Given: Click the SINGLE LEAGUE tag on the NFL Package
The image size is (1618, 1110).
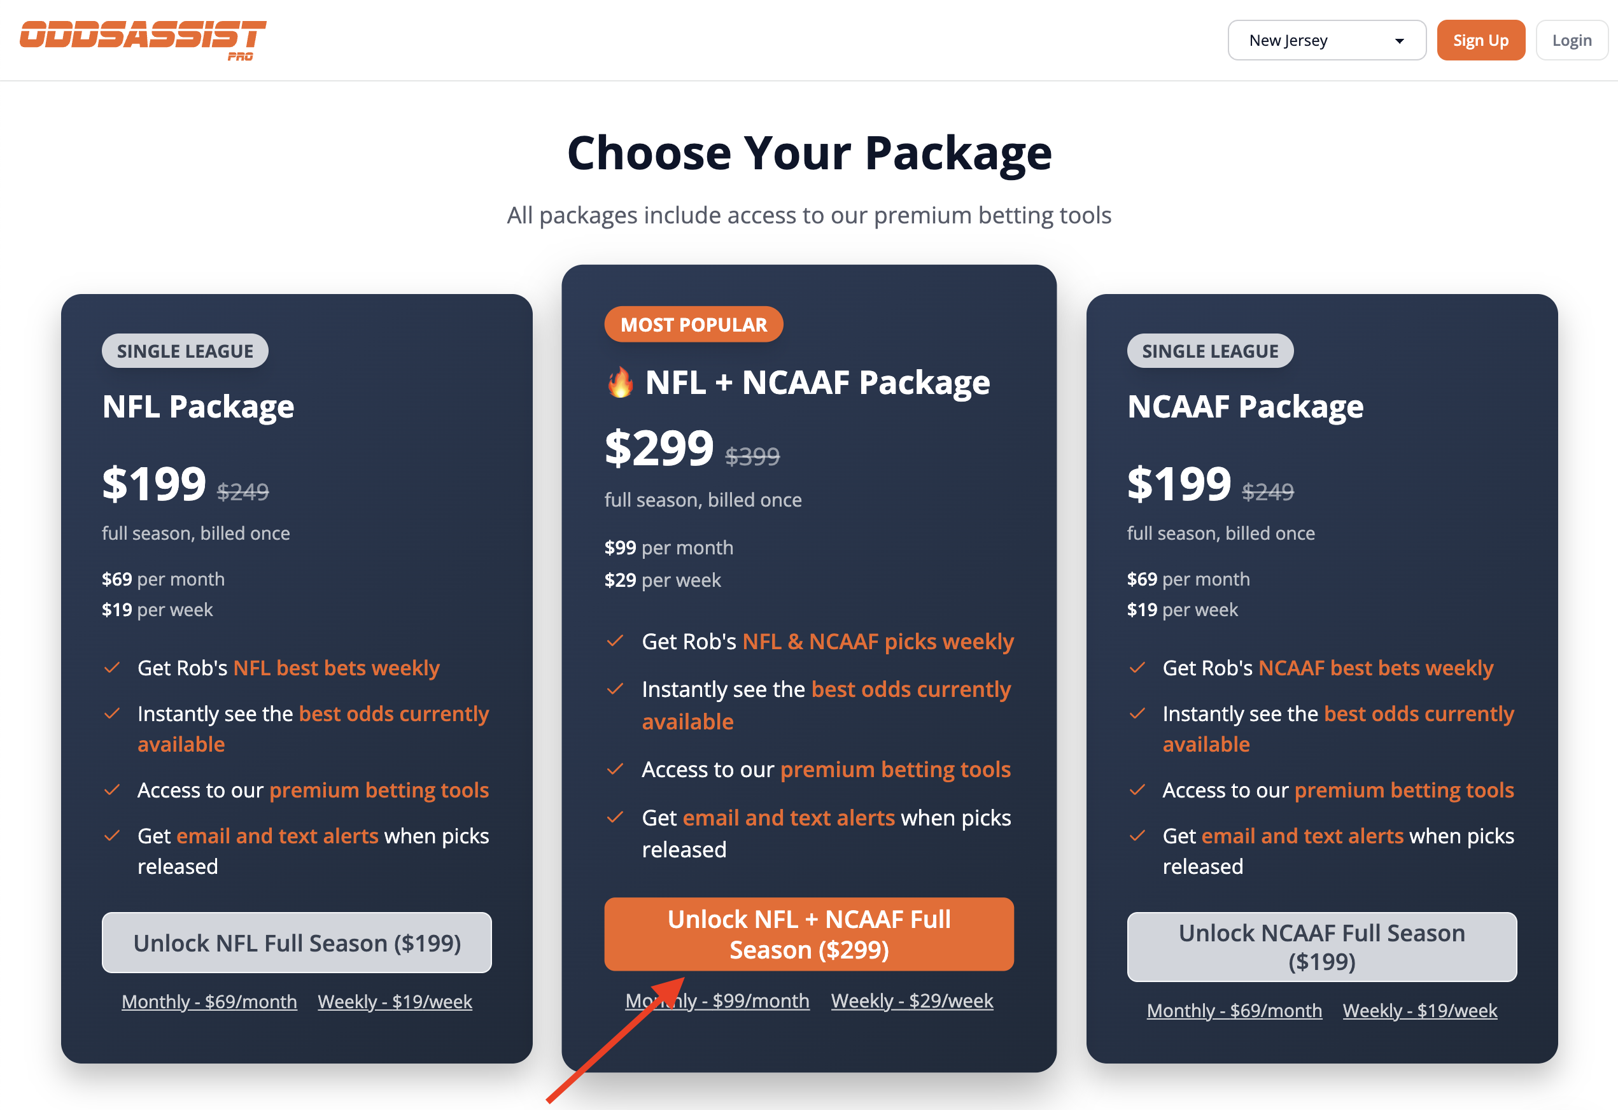Looking at the screenshot, I should click(185, 350).
